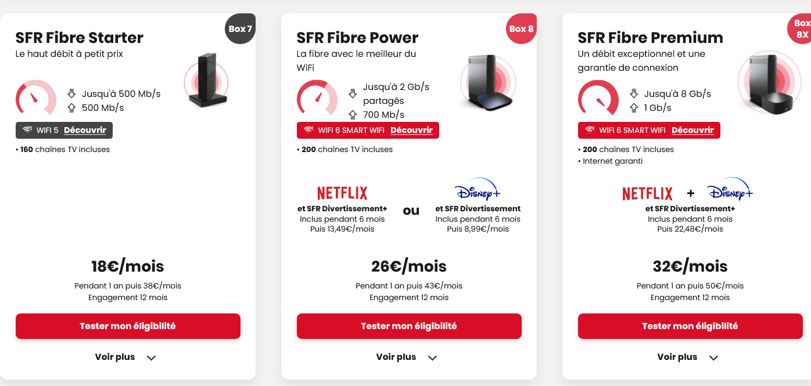Click the Box 8 red badge
This screenshot has width=811, height=386.
click(x=521, y=28)
